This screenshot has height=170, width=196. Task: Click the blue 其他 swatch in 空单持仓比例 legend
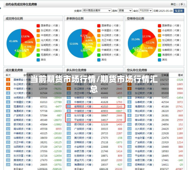160,60
